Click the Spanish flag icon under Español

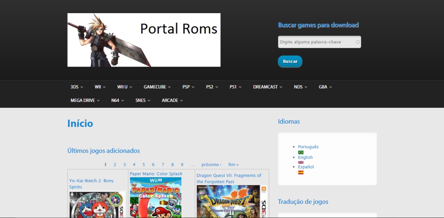pyautogui.click(x=301, y=172)
